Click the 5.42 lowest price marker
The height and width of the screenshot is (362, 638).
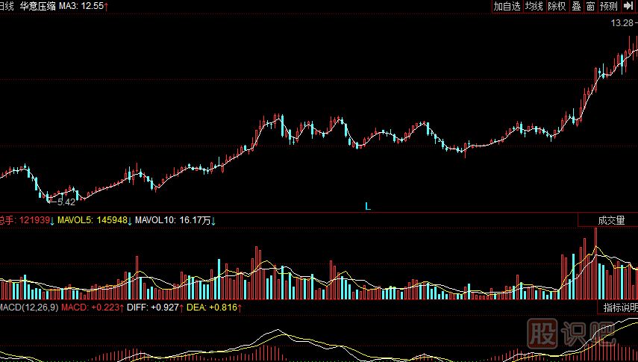66,202
